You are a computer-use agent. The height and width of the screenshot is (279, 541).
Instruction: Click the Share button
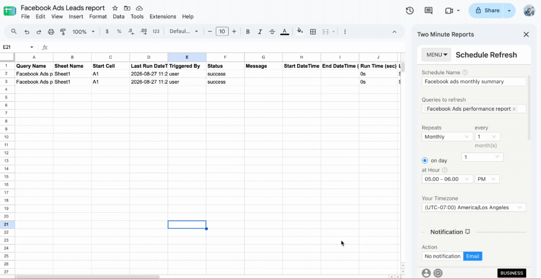486,11
